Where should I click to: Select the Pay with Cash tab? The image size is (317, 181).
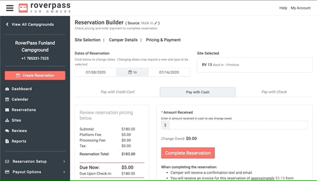[x=198, y=92]
